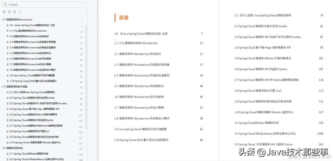
Task: Click bookmark icon beside 微服务架构技术选型 node
Action: pos(4,87)
